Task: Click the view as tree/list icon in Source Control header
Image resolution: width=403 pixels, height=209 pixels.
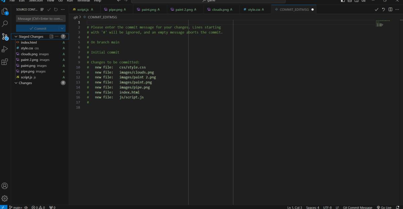Action: [42, 9]
